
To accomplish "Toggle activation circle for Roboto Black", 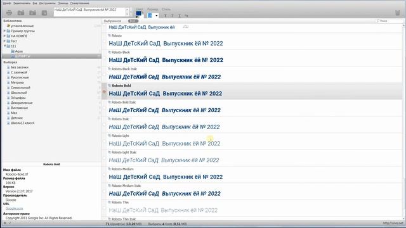I will tap(104, 58).
